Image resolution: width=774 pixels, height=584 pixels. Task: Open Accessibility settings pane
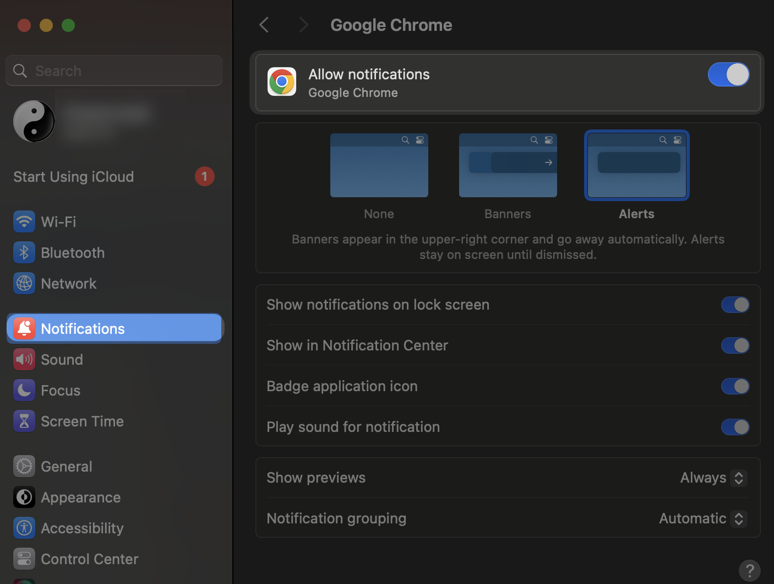(115, 528)
